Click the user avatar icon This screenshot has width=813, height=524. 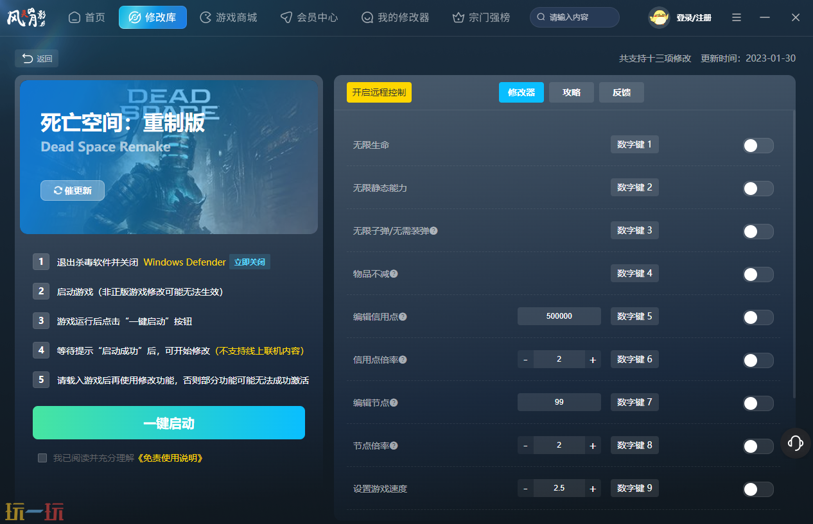[659, 18]
